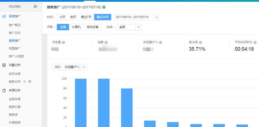The width and height of the screenshot is (259, 127).
Task: Open 实时访客 in the sidebar
Action: click(x=15, y=74)
